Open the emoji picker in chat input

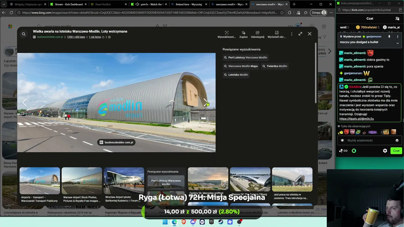(x=397, y=140)
